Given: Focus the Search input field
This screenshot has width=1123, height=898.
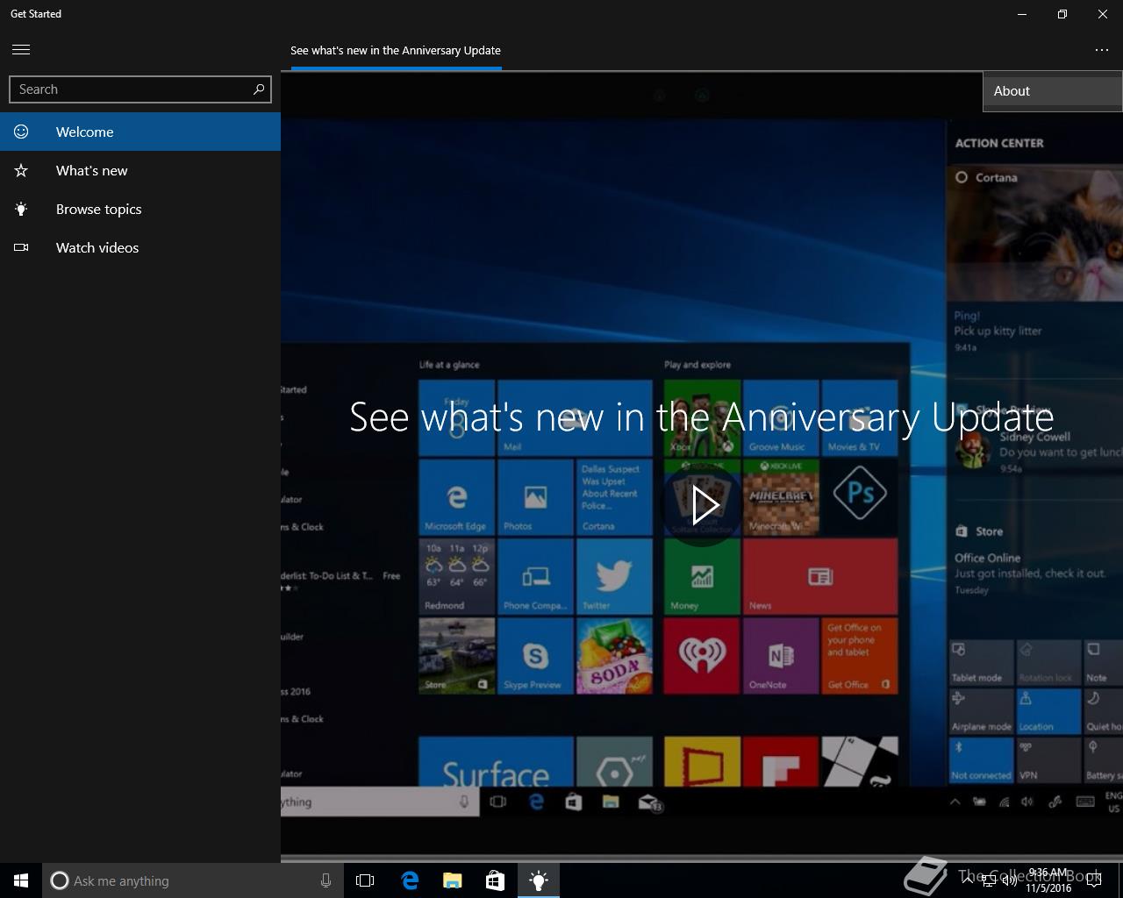Looking at the screenshot, I should pyautogui.click(x=140, y=89).
